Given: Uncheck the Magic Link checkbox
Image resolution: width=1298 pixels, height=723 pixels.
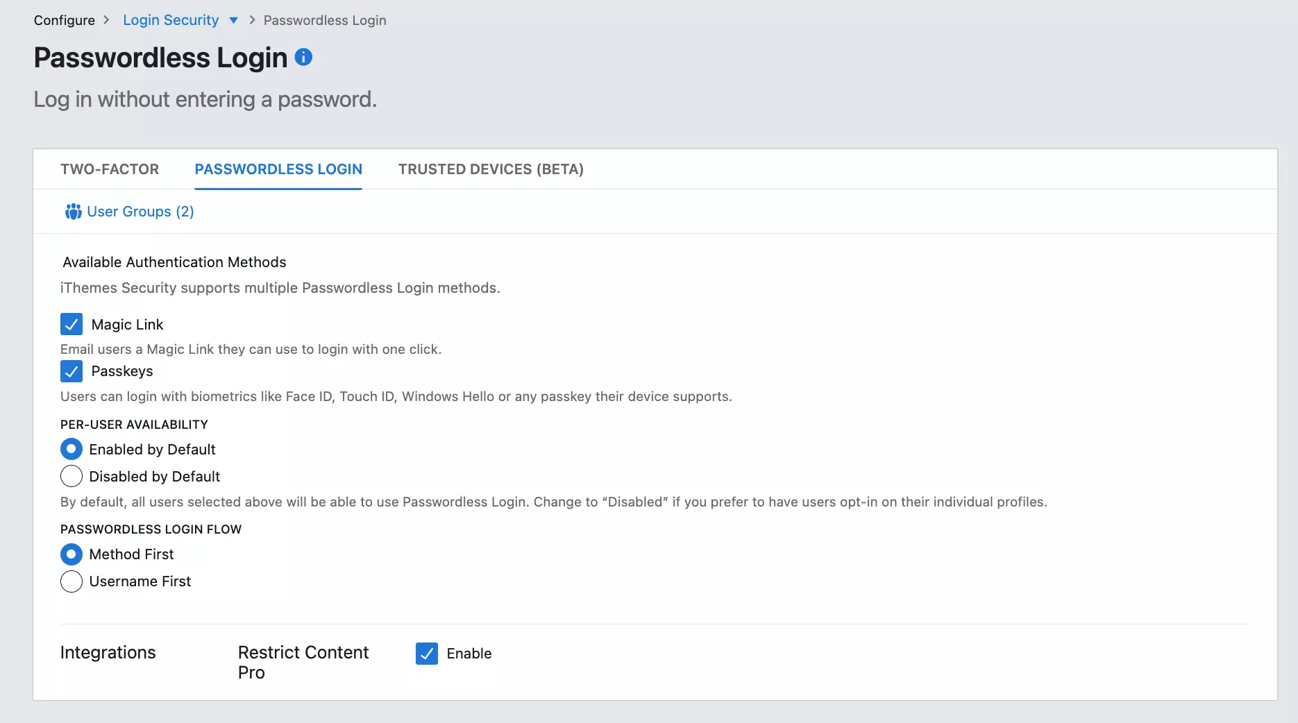Looking at the screenshot, I should coord(71,324).
